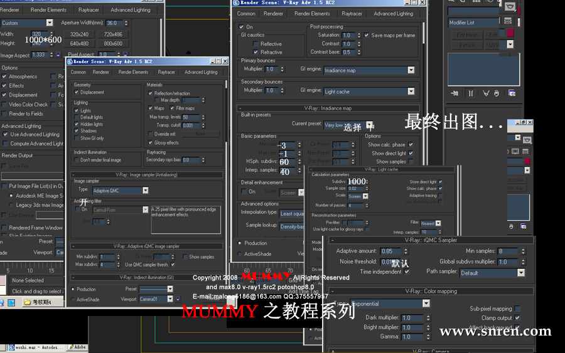Click the Saturation value field
The height and width of the screenshot is (353, 565).
(349, 35)
